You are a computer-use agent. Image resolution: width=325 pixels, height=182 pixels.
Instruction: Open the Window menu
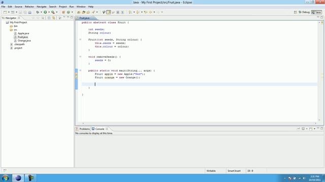tap(81, 7)
